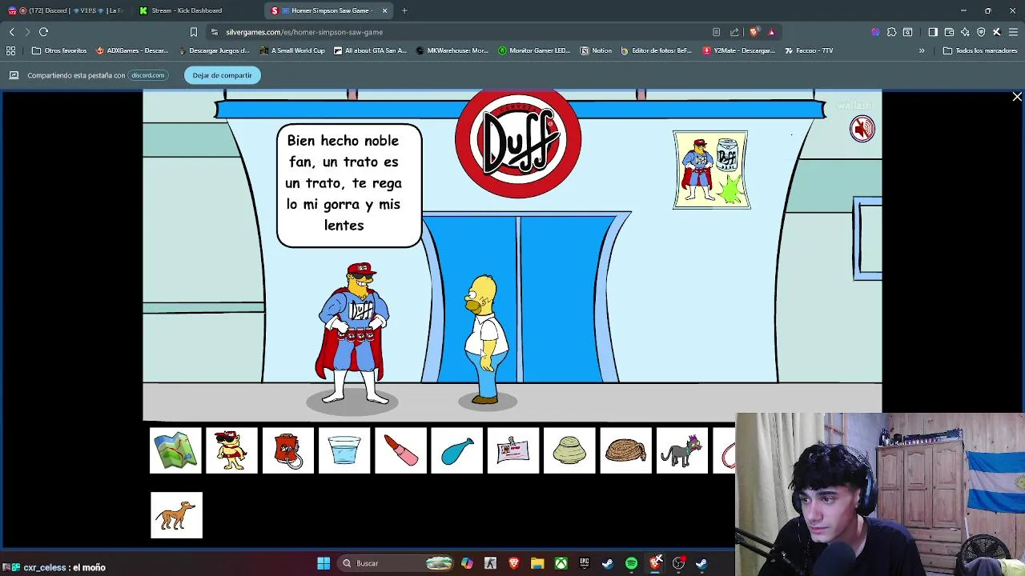The image size is (1025, 576).
Task: Toggle the browser sidebar panel
Action: click(x=933, y=32)
